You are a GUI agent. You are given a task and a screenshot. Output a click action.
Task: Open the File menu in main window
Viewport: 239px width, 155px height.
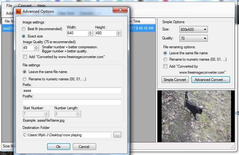click(9, 6)
